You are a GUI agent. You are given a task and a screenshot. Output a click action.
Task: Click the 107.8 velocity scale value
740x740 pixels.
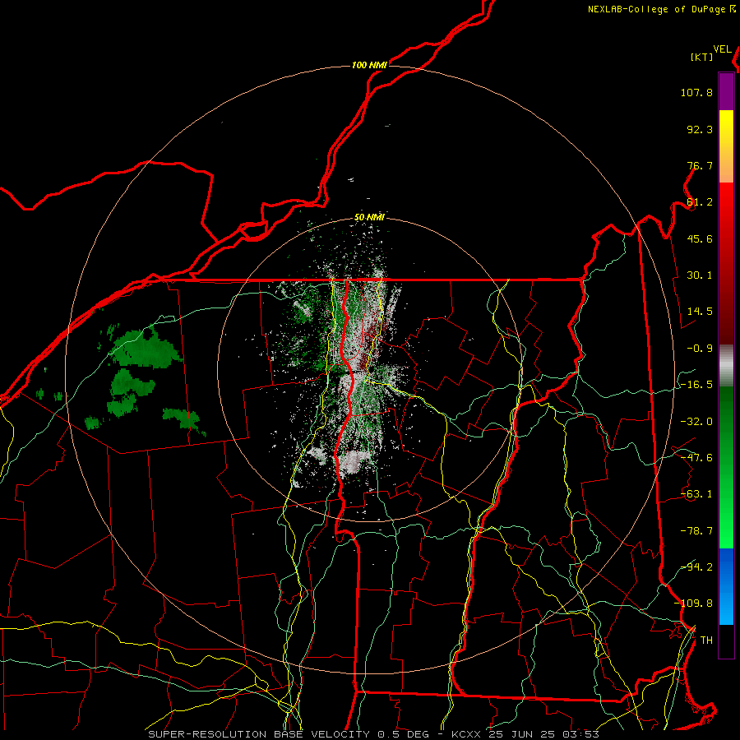pyautogui.click(x=696, y=92)
